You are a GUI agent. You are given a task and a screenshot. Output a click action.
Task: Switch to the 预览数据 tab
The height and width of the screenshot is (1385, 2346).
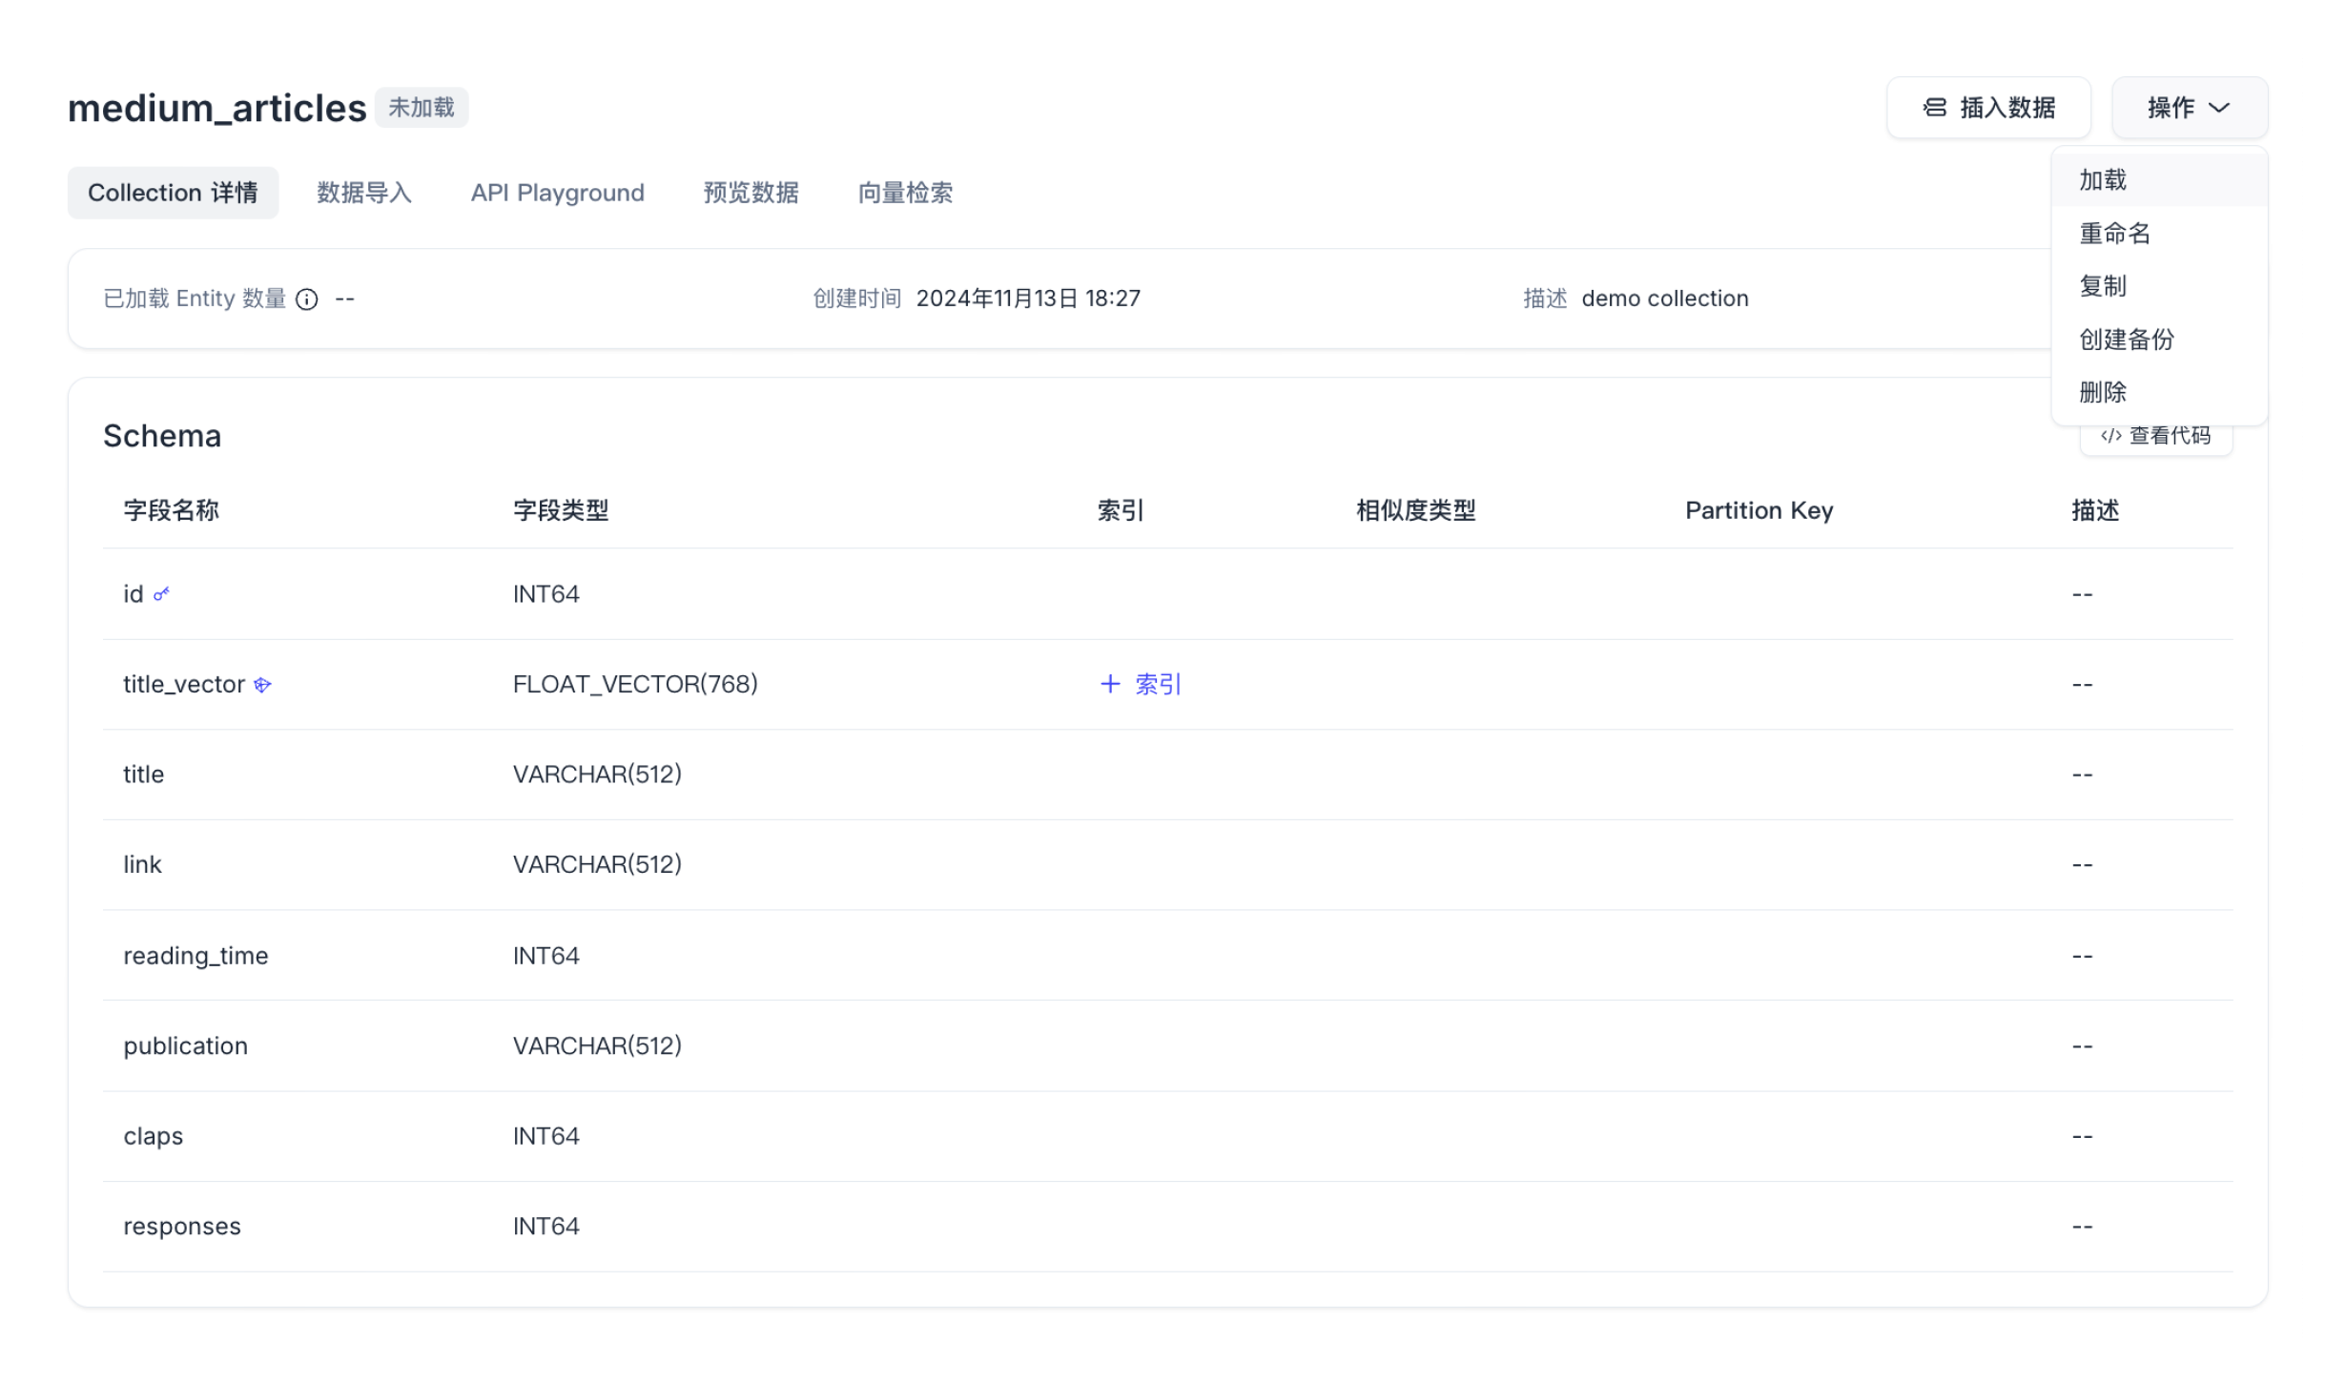point(751,193)
